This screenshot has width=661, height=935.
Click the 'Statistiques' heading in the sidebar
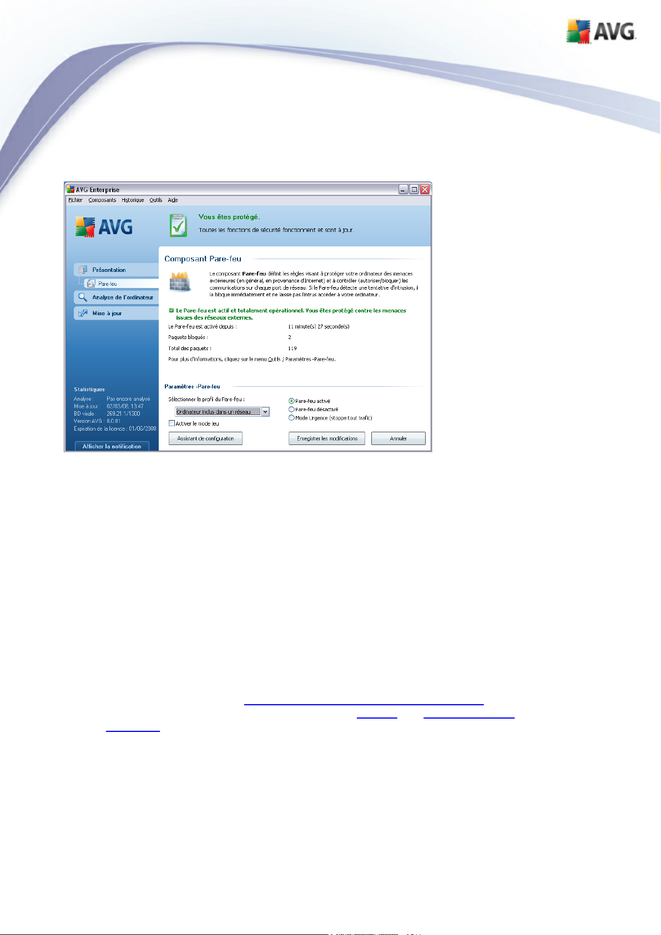pos(89,390)
